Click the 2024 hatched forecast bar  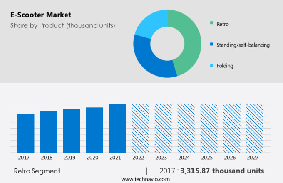pos(186,129)
